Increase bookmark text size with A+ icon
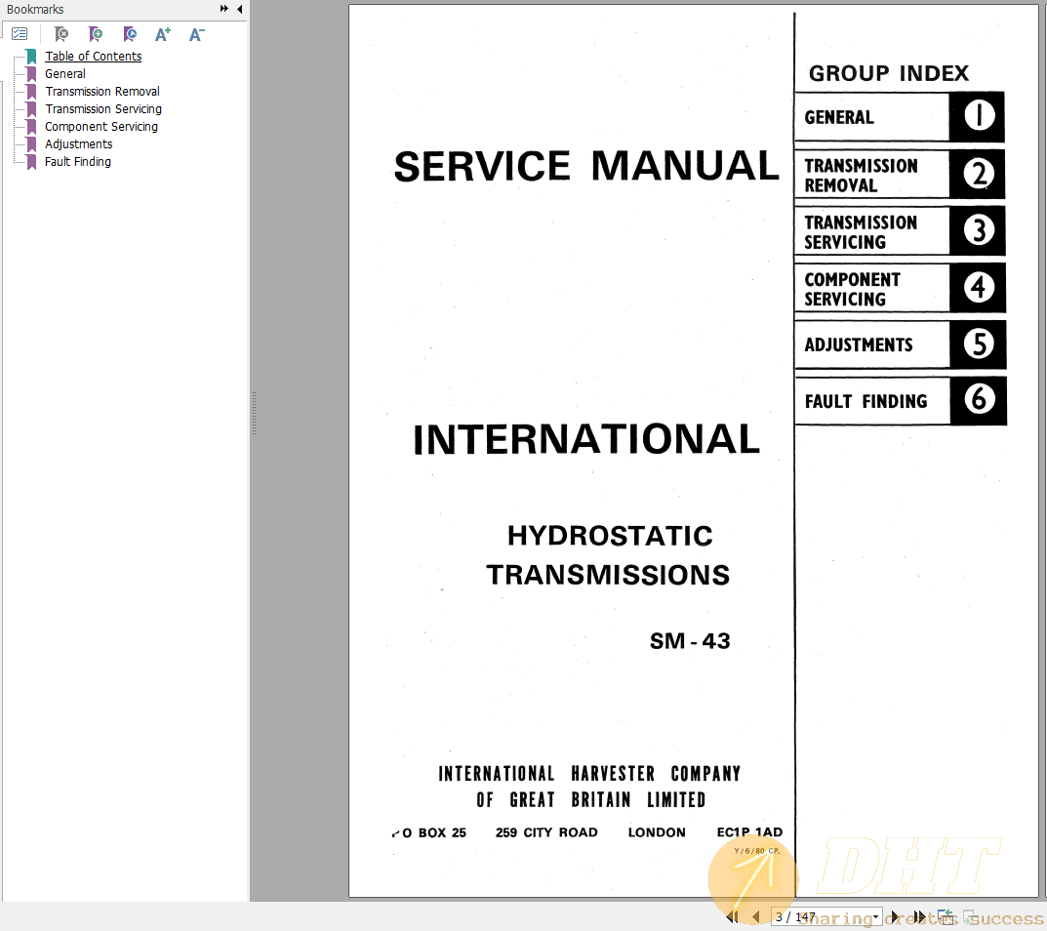 (x=163, y=33)
